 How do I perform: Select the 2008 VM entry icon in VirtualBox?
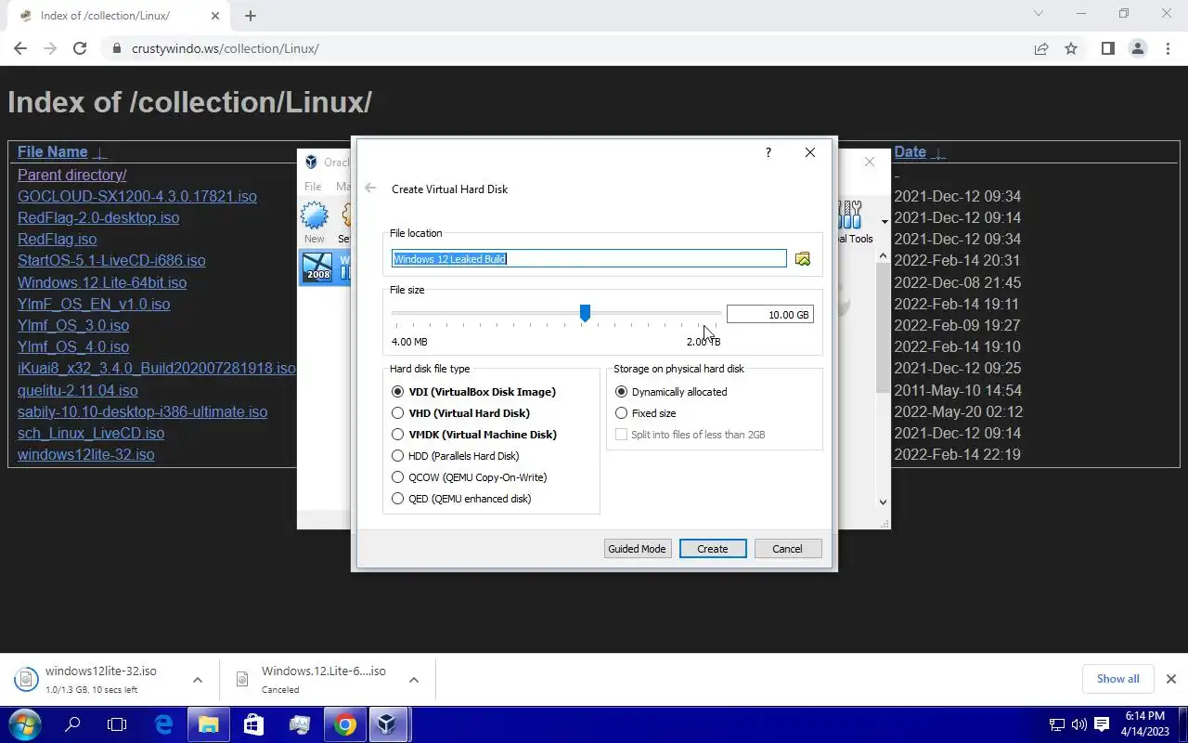317,267
